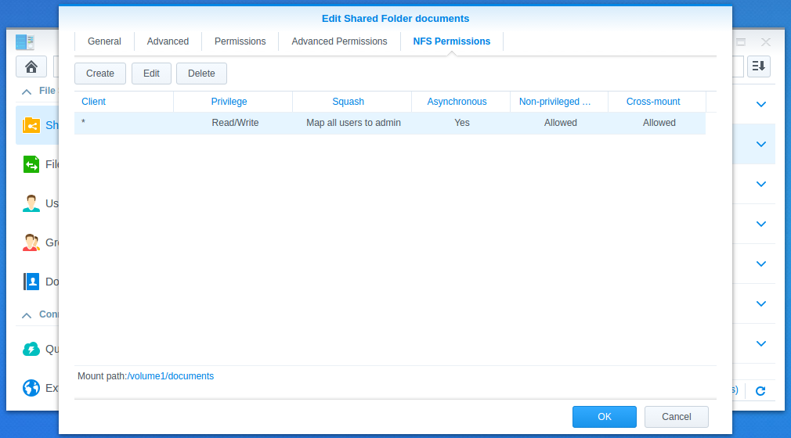The image size is (791, 438).
Task: Expand the seventh shared folder row chevron
Action: point(761,343)
